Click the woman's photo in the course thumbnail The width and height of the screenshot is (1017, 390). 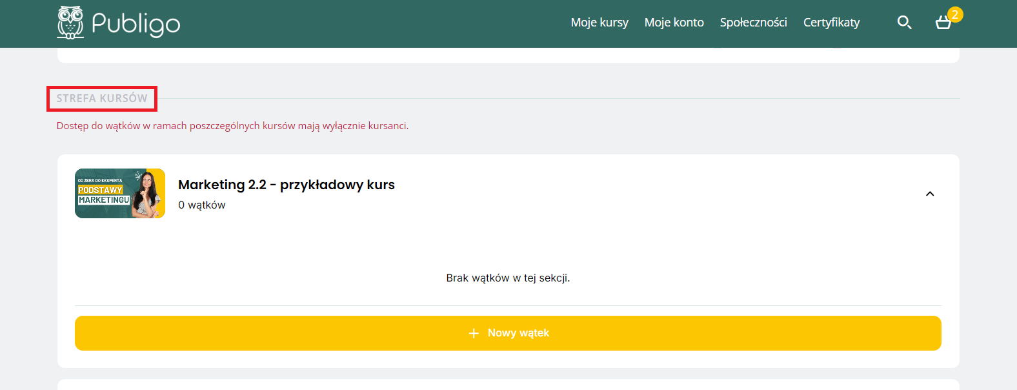pos(148,194)
